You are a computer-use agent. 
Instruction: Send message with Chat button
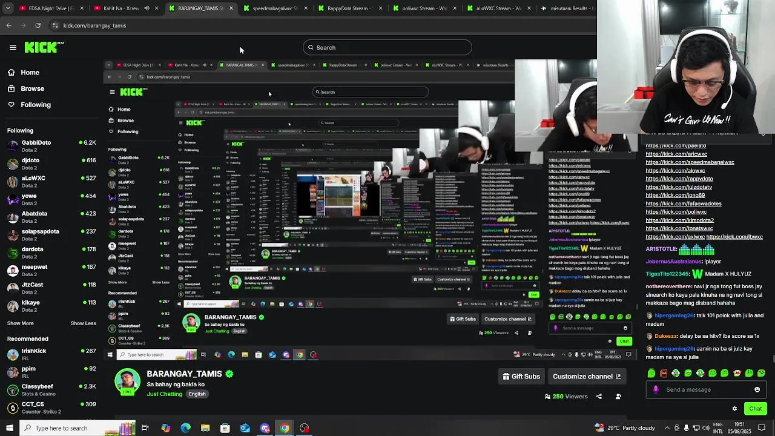[x=755, y=409]
